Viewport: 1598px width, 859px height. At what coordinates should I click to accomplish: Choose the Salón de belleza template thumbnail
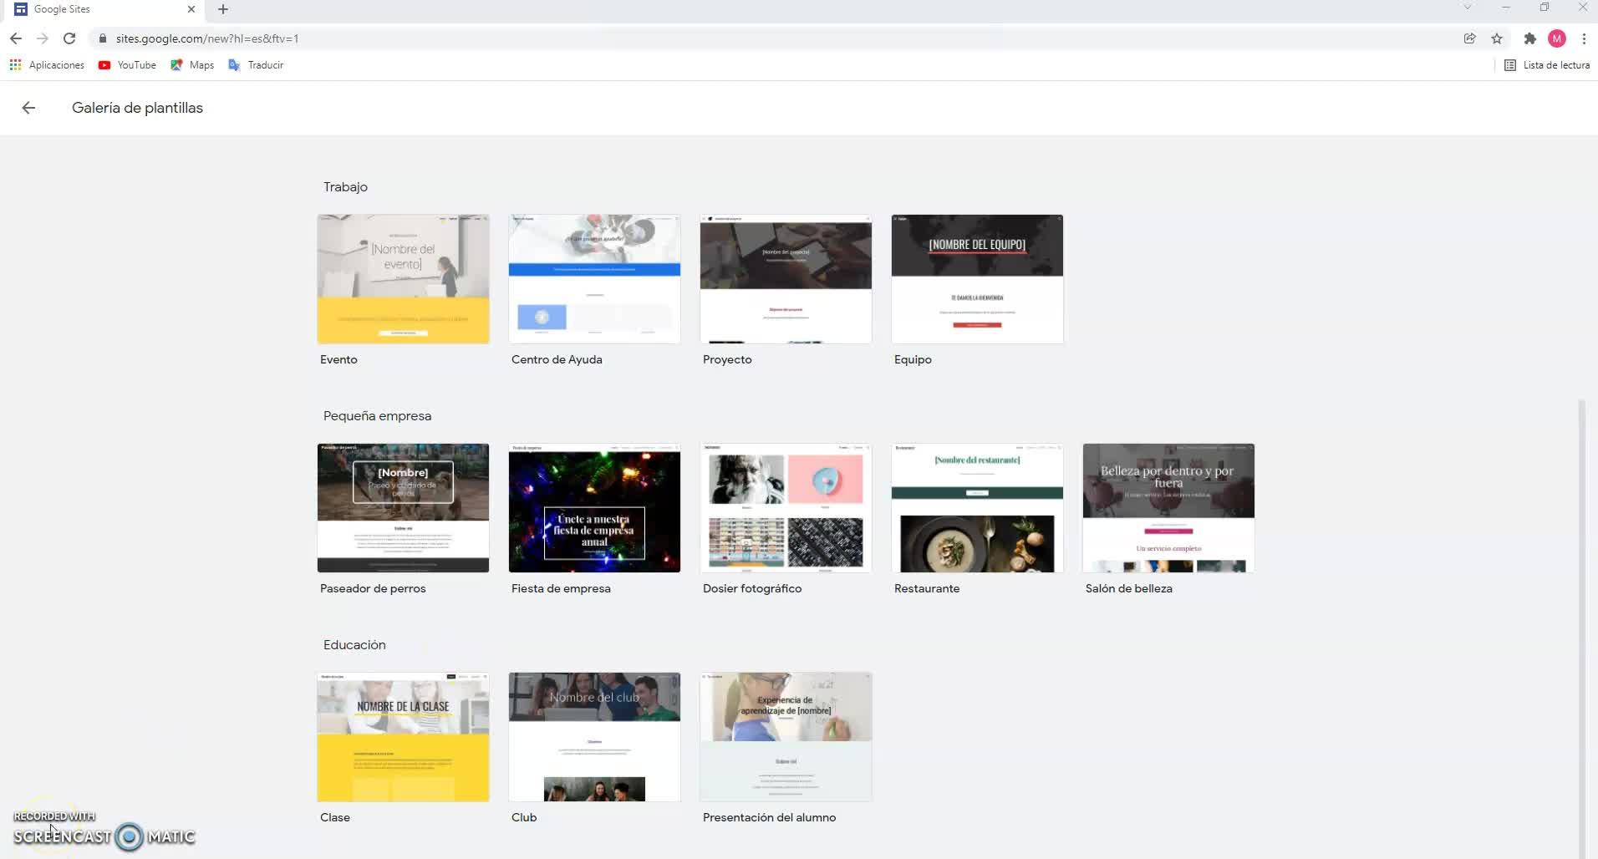coord(1168,508)
